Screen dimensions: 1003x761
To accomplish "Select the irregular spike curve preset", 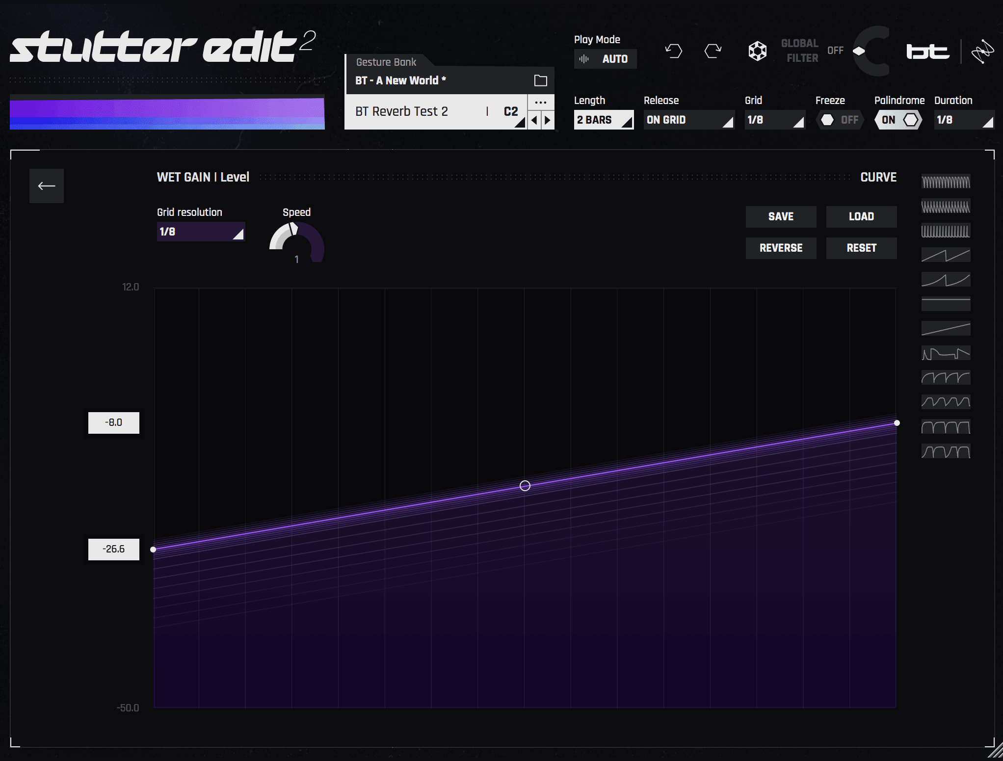I will click(x=946, y=353).
